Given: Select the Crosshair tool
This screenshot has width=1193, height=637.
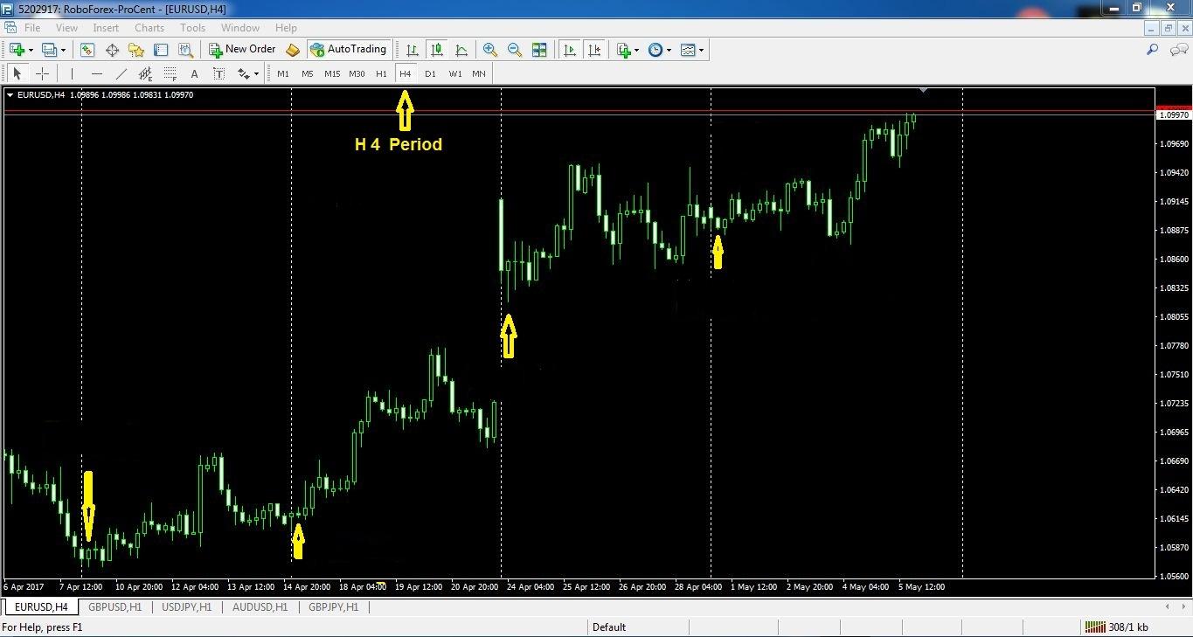Looking at the screenshot, I should (42, 74).
